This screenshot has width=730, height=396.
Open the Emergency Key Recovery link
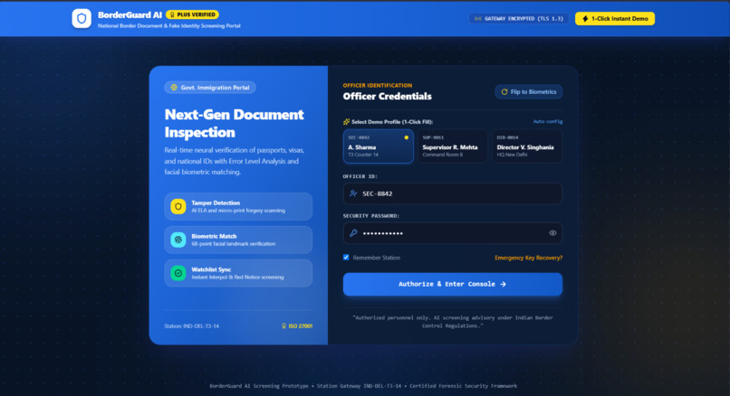pos(528,258)
